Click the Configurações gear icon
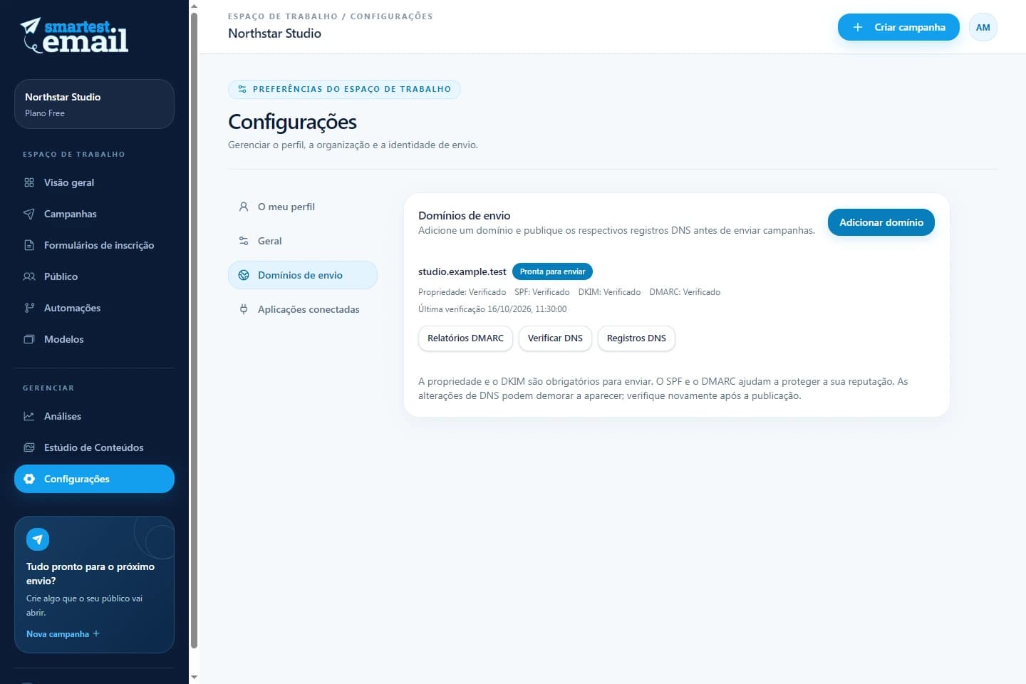The height and width of the screenshot is (684, 1026). point(29,479)
